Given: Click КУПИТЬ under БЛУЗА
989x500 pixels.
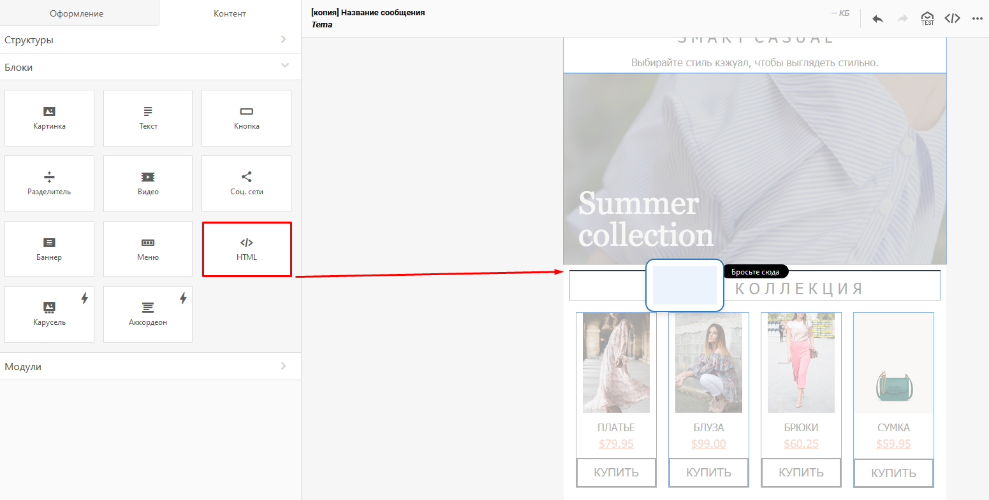Looking at the screenshot, I should [x=708, y=473].
